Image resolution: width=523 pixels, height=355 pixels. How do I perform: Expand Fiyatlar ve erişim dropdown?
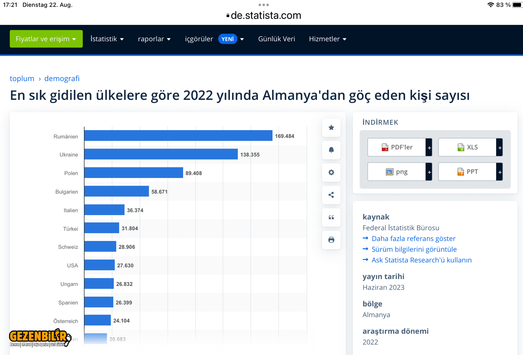click(46, 39)
